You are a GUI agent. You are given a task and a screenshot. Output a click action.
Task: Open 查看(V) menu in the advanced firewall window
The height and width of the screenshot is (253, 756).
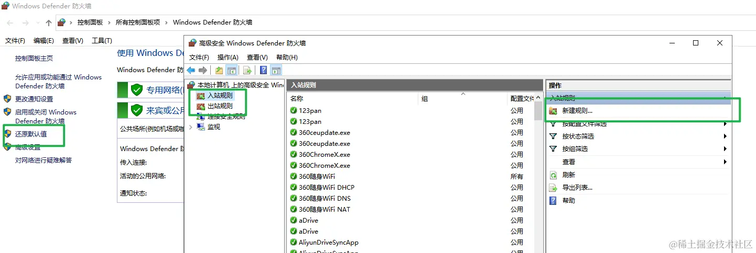pos(257,57)
